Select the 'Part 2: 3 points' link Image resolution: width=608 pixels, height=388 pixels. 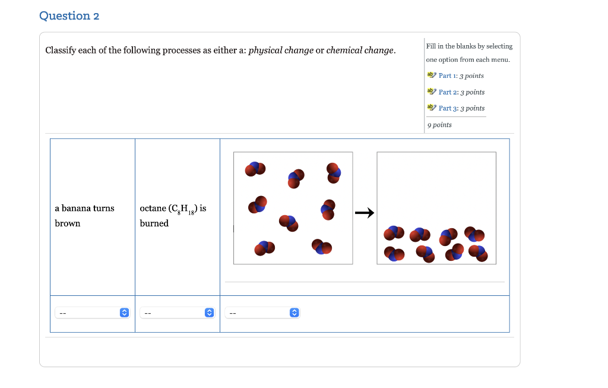coord(461,92)
